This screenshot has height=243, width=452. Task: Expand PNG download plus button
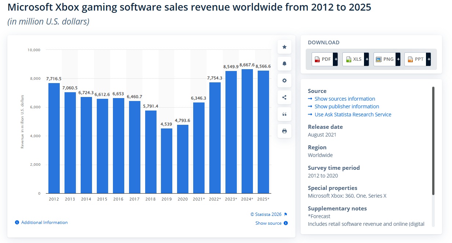tap(398, 59)
